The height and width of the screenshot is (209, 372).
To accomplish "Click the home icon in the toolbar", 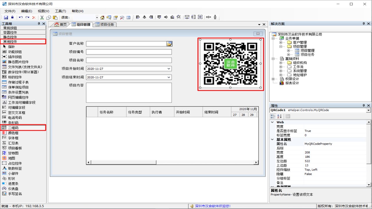I will pyautogui.click(x=102, y=17).
